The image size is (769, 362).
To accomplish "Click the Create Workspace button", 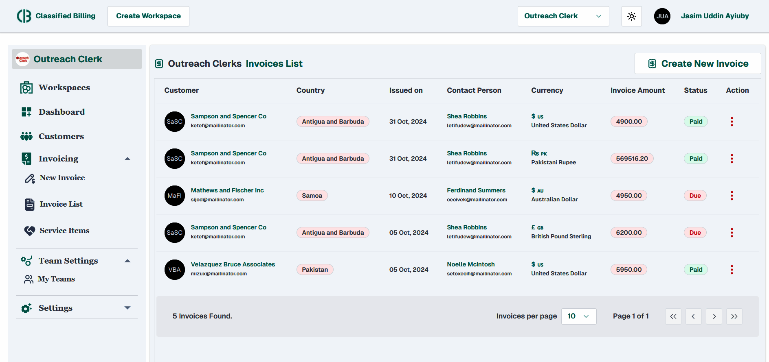I will coord(148,16).
